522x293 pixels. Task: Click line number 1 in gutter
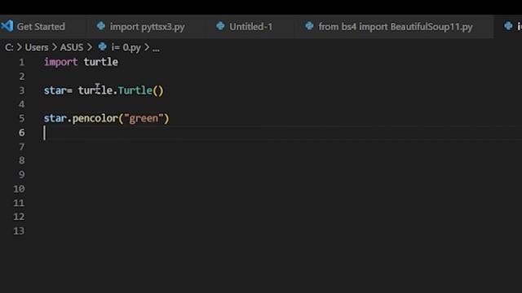[x=22, y=62]
